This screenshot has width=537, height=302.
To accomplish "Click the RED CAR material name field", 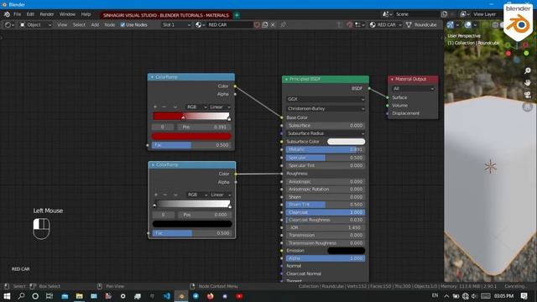I will [x=229, y=24].
